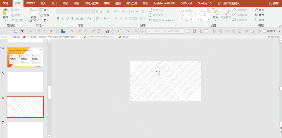Image resolution: width=282 pixels, height=138 pixels.
Task: Click the Arrange (排列) icon
Action: click(x=215, y=11)
